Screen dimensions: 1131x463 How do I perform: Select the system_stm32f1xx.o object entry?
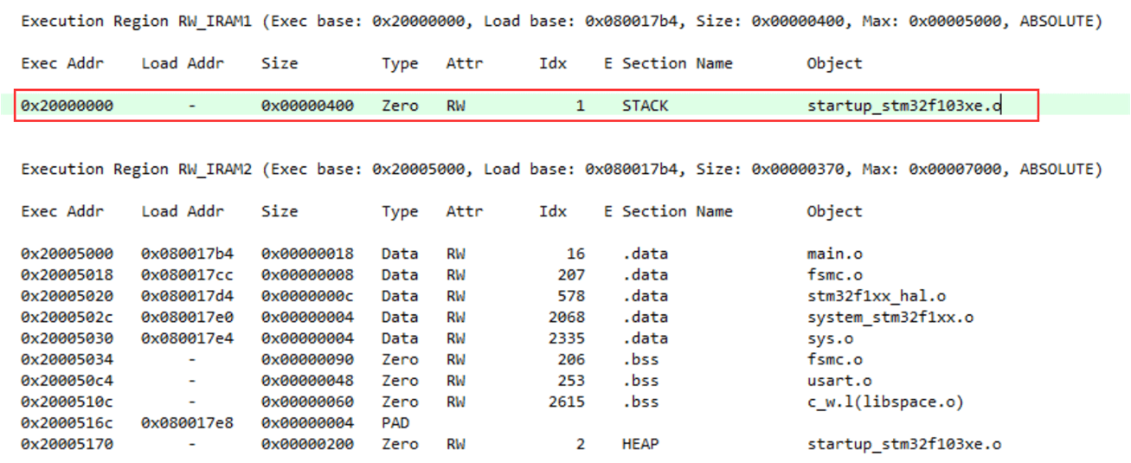point(890,318)
